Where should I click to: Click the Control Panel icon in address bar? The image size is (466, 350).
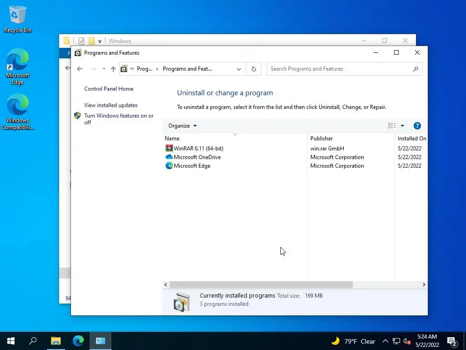[124, 69]
